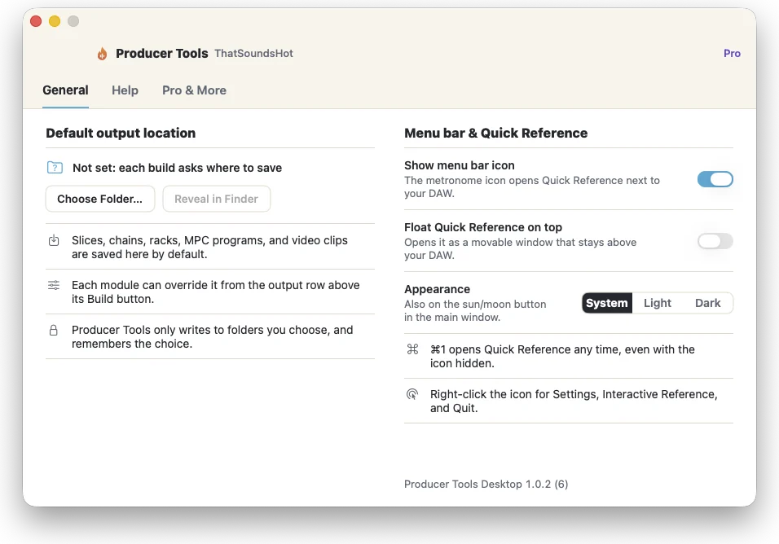Image resolution: width=779 pixels, height=544 pixels.
Task: Click 'Also on the sun/moon button' description
Action: [475, 311]
